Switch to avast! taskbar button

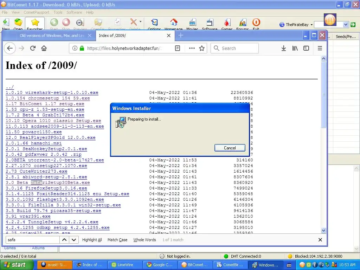tap(54, 265)
